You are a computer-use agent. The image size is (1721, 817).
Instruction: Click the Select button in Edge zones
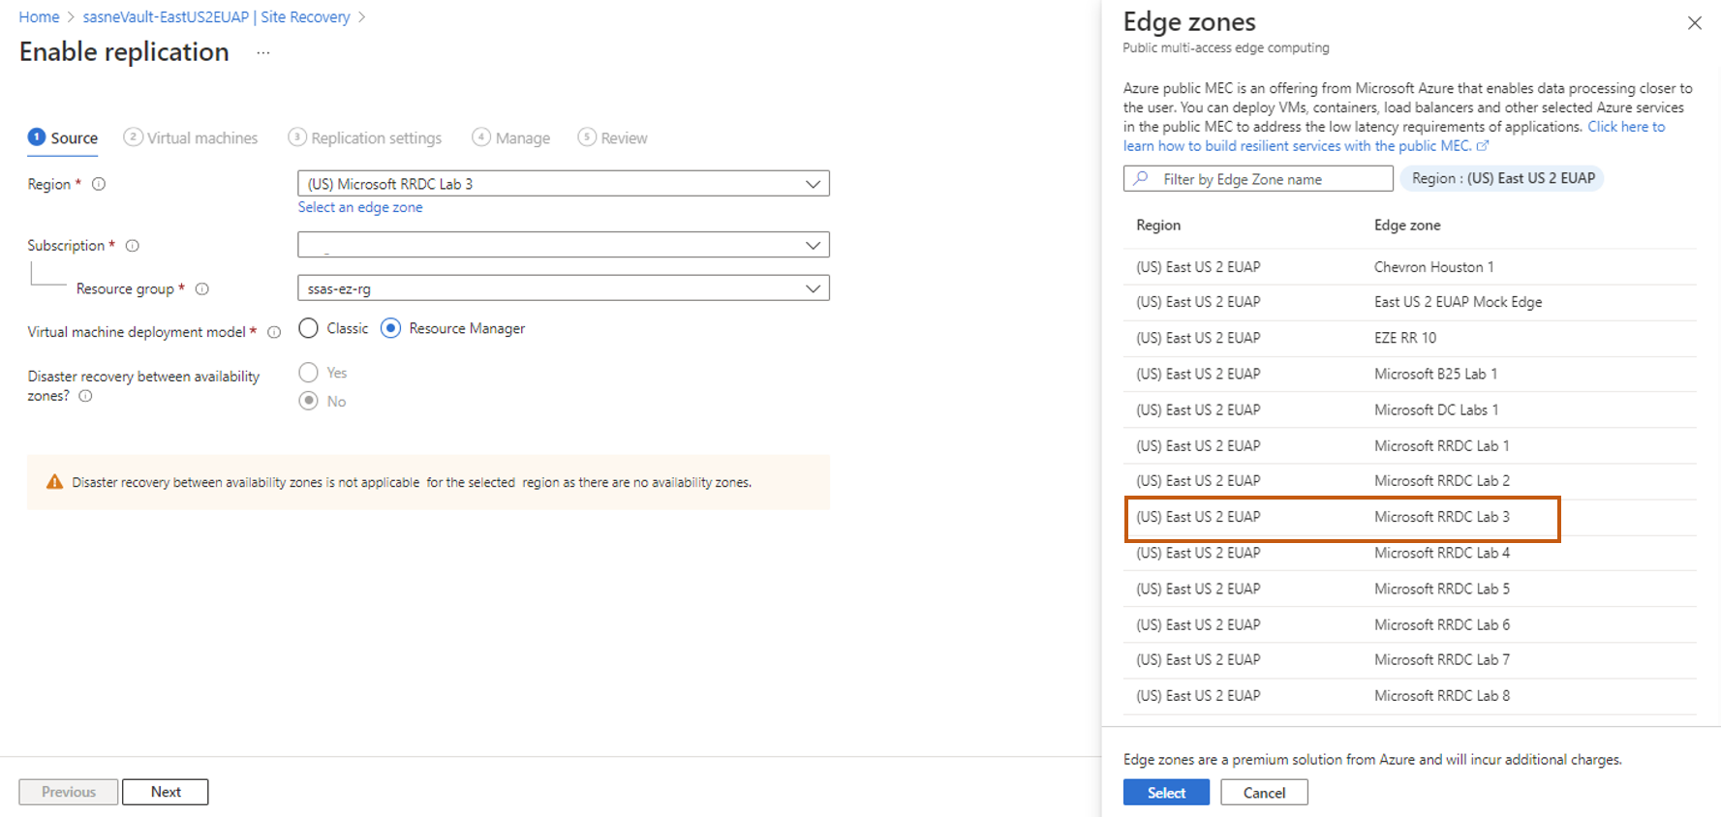pyautogui.click(x=1166, y=792)
